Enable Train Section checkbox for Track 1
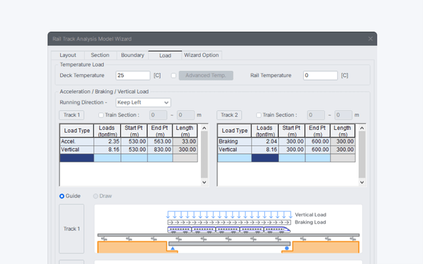The height and width of the screenshot is (264, 423). click(x=101, y=115)
